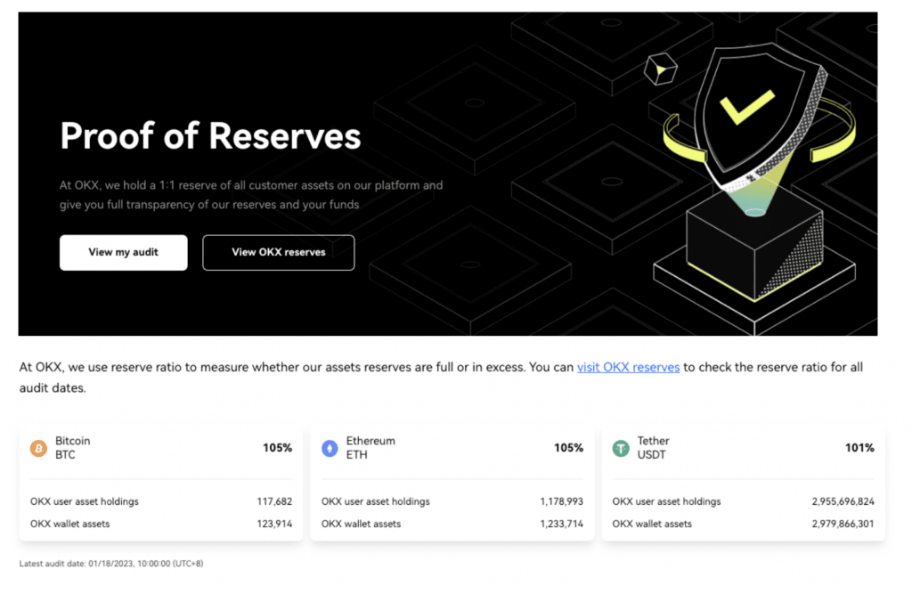Viewport: 912px width, 594px height.
Task: Click the latest audit date text
Action: tap(111, 564)
